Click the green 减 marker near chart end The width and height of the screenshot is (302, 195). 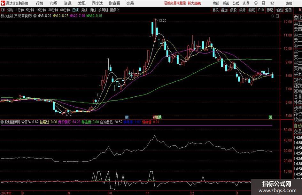coord(270,117)
